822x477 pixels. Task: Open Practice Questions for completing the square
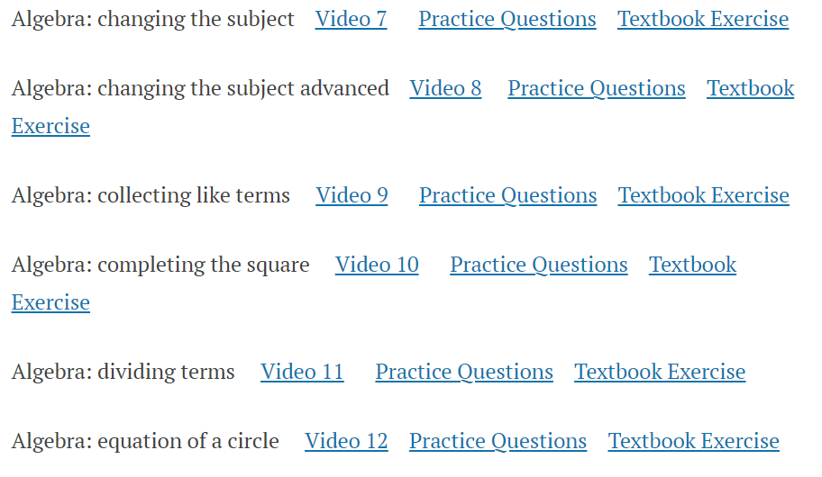point(538,265)
